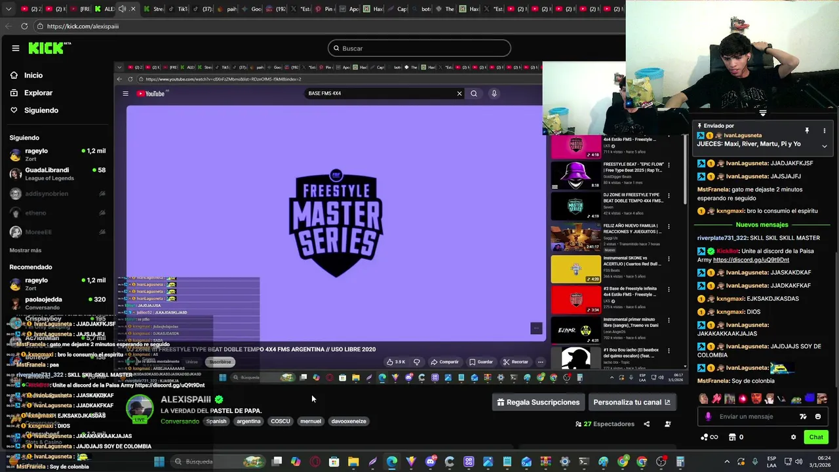The width and height of the screenshot is (839, 472).
Task: Expand Mostrar más in followed channels
Action: (x=26, y=250)
